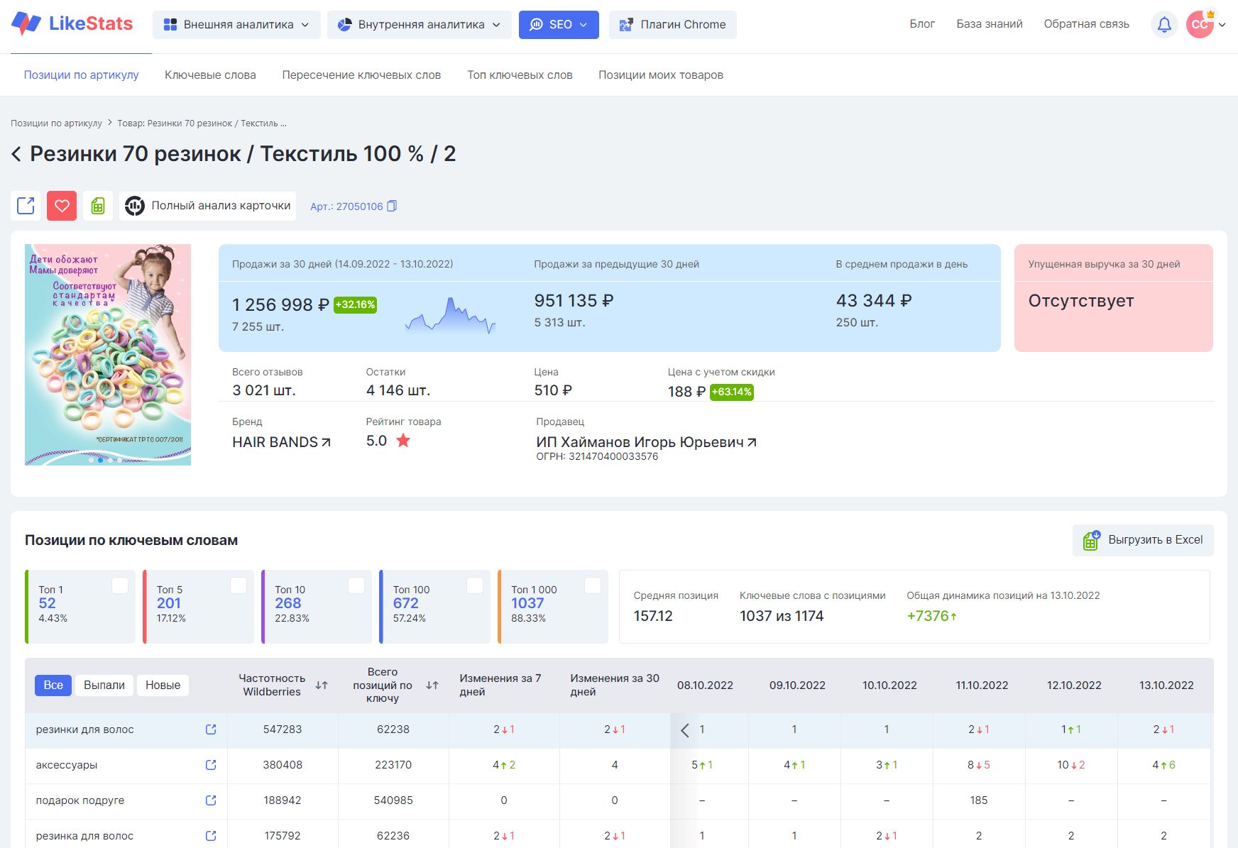Enable the Топ 10 filter checkbox
The width and height of the screenshot is (1238, 848).
click(x=356, y=585)
